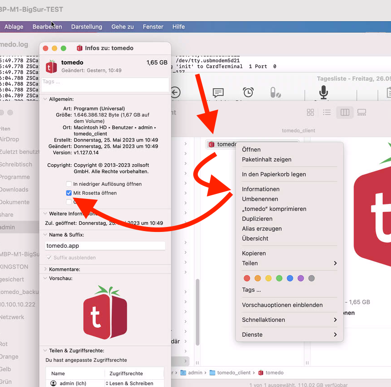Select Downloads in Finder sidebar

(14, 189)
